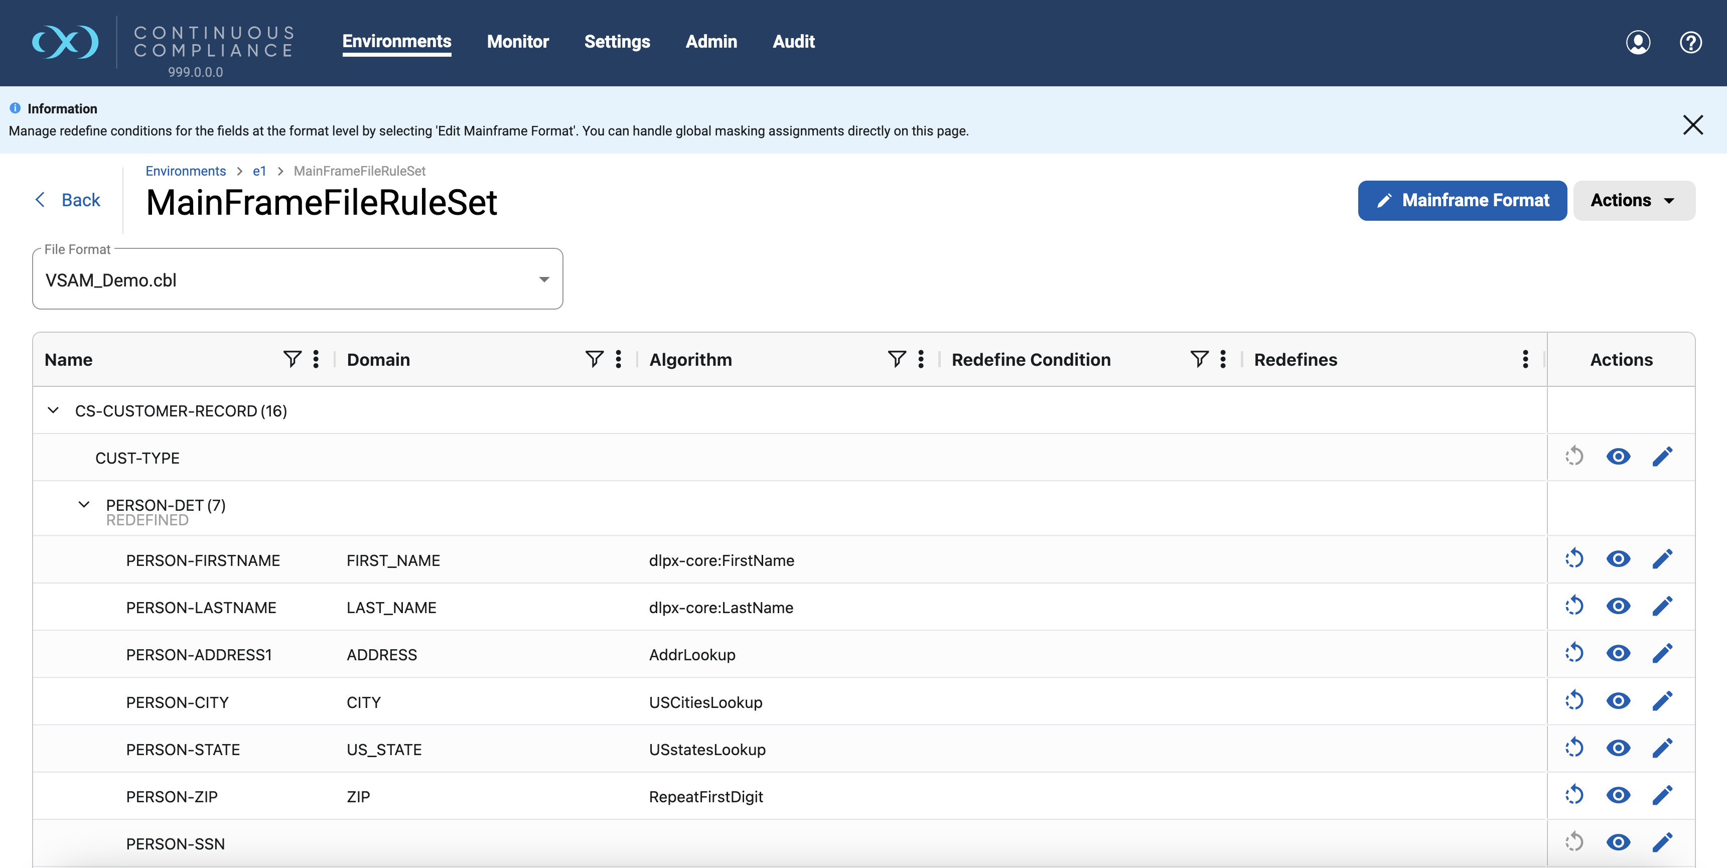This screenshot has width=1727, height=868.
Task: Open the help icon in the top bar
Action: point(1690,42)
